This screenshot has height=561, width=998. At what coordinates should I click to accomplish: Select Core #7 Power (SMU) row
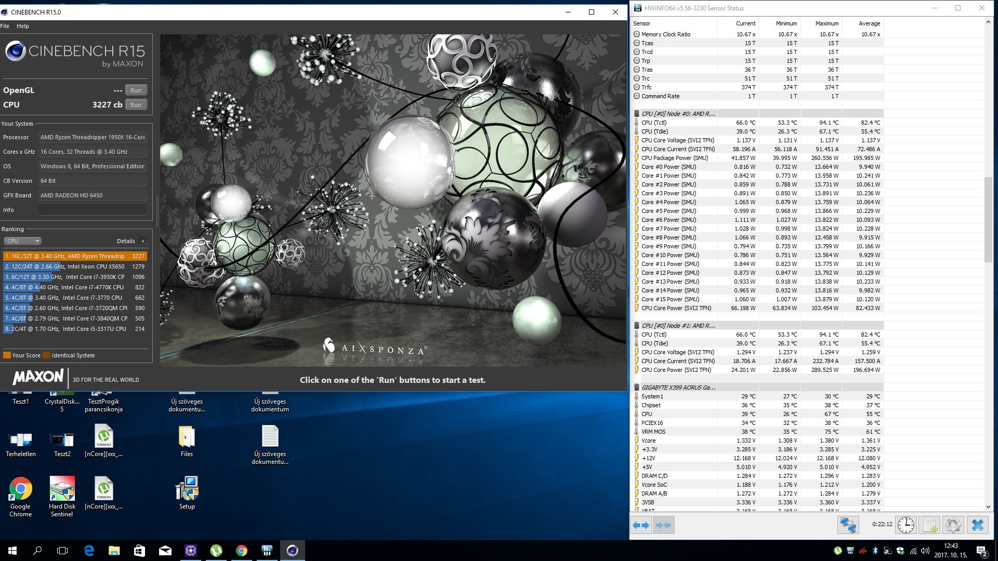click(x=758, y=229)
